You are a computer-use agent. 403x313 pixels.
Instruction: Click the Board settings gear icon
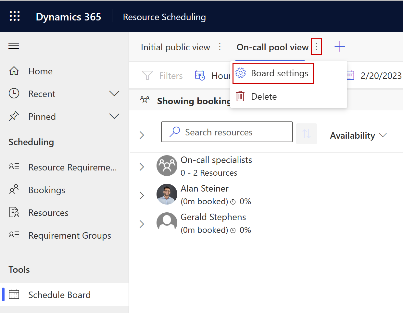(x=241, y=73)
